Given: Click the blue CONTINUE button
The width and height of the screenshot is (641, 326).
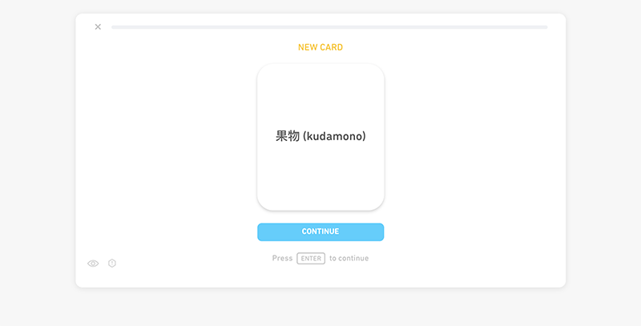Looking at the screenshot, I should (320, 231).
